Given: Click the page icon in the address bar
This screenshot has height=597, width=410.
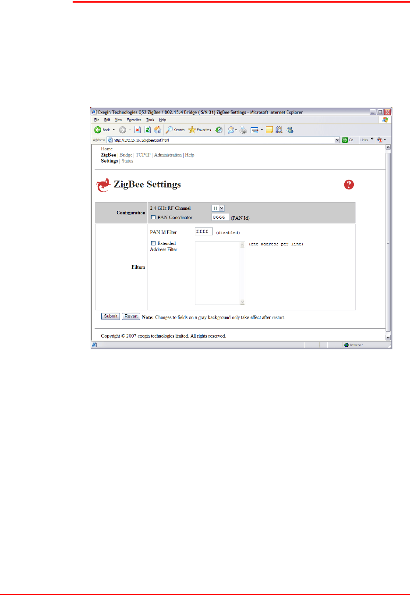Looking at the screenshot, I should [110, 140].
